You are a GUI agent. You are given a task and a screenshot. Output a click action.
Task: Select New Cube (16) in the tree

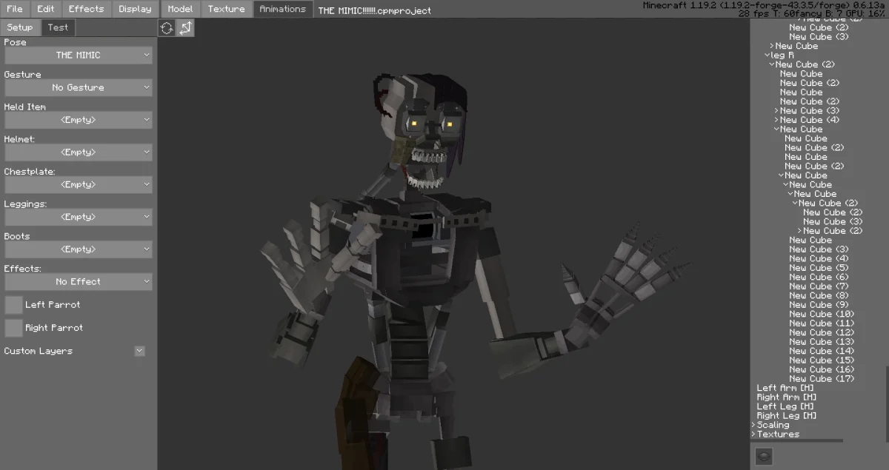coord(822,370)
